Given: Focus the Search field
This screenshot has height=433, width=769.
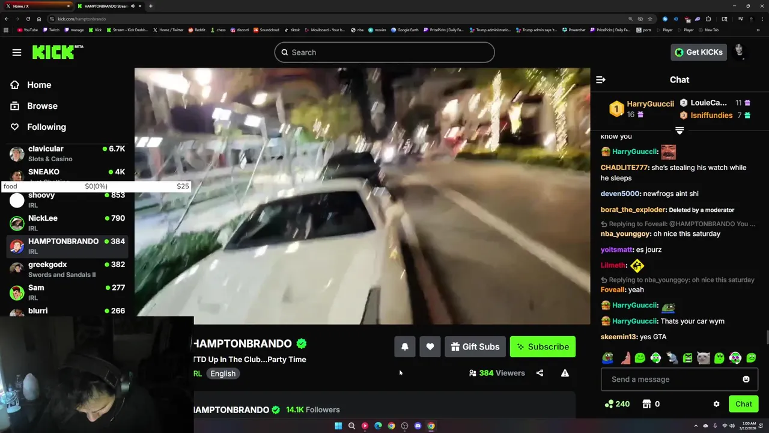Looking at the screenshot, I should coord(384,52).
